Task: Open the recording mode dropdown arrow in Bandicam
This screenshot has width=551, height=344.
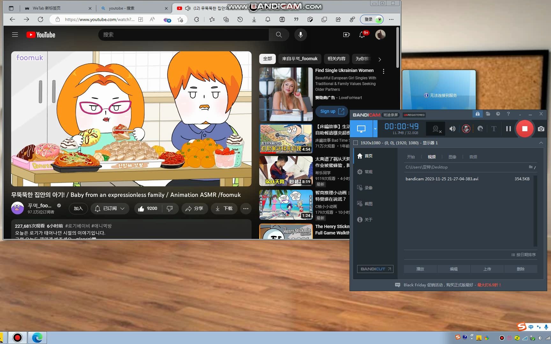Action: pyautogui.click(x=375, y=129)
